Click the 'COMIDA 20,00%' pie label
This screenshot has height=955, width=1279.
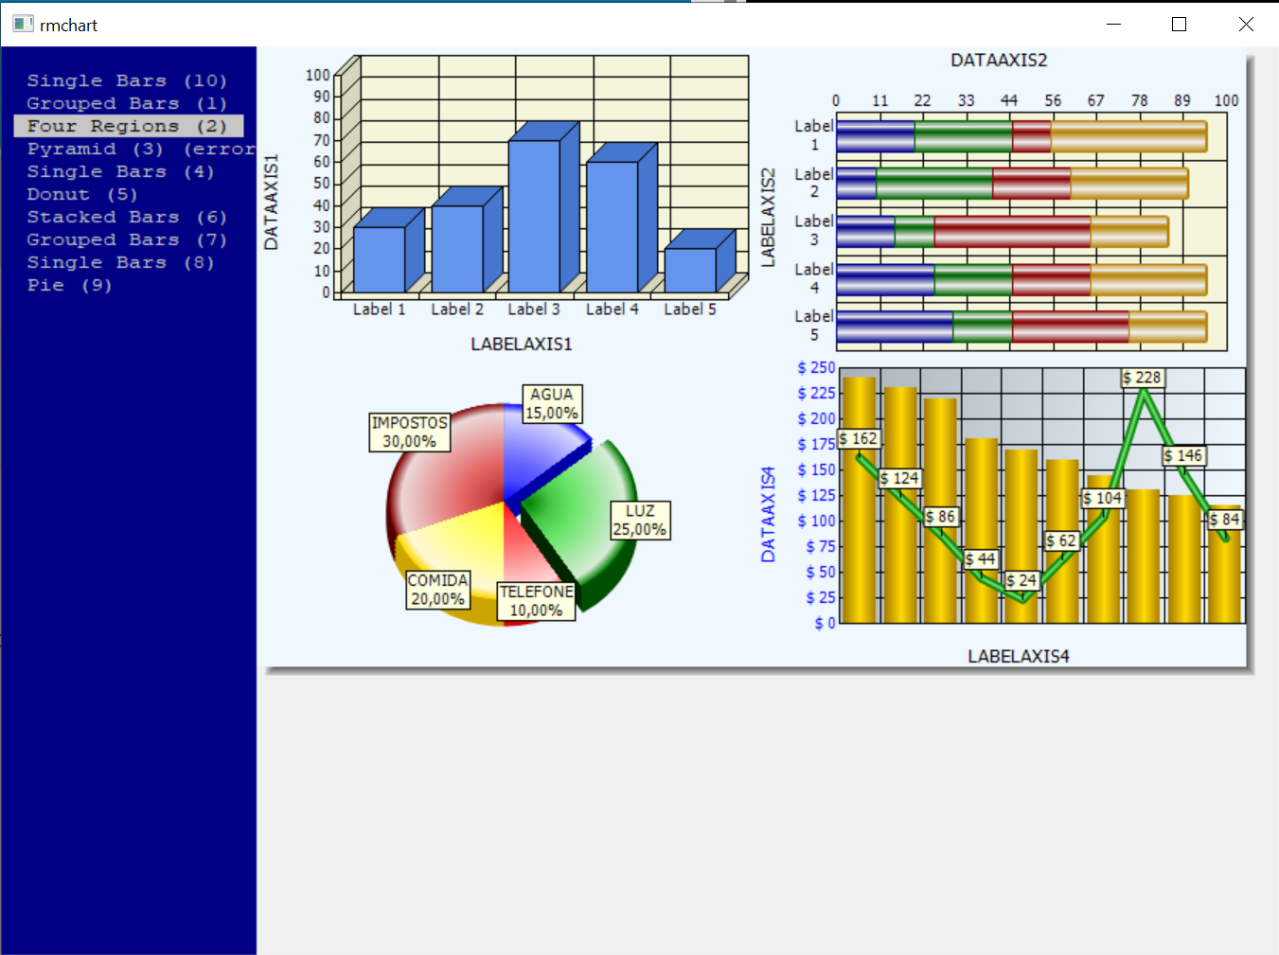pos(437,589)
